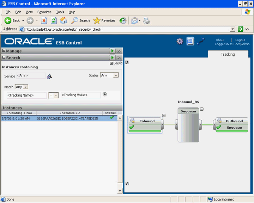Open the Back button history arrow

pyautogui.click(x=23, y=20)
